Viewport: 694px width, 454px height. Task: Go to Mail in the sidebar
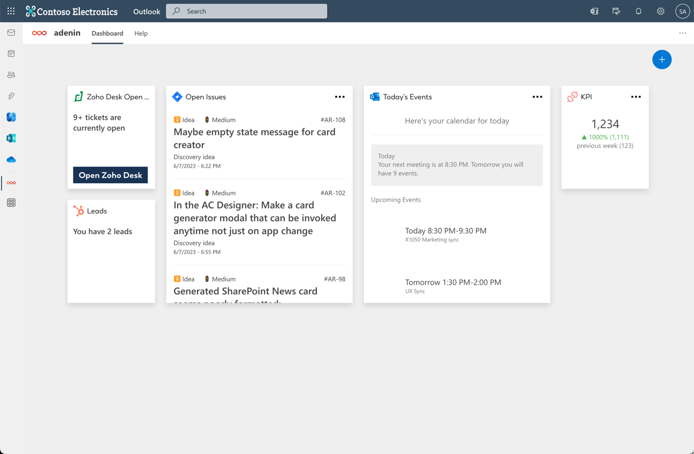tap(11, 33)
